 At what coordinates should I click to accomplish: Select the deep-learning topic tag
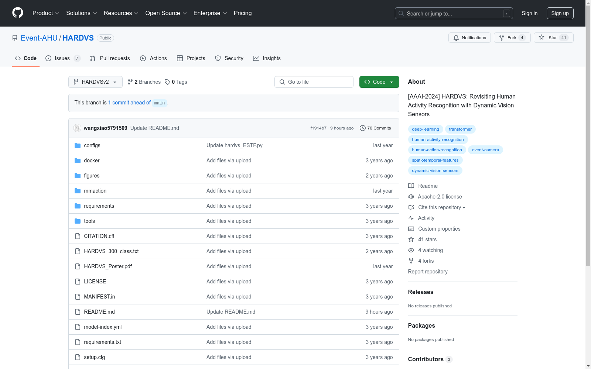(426, 129)
